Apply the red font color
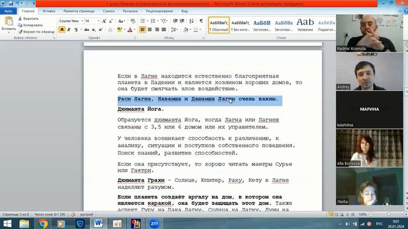This screenshot has width=408, height=229. 130,30
